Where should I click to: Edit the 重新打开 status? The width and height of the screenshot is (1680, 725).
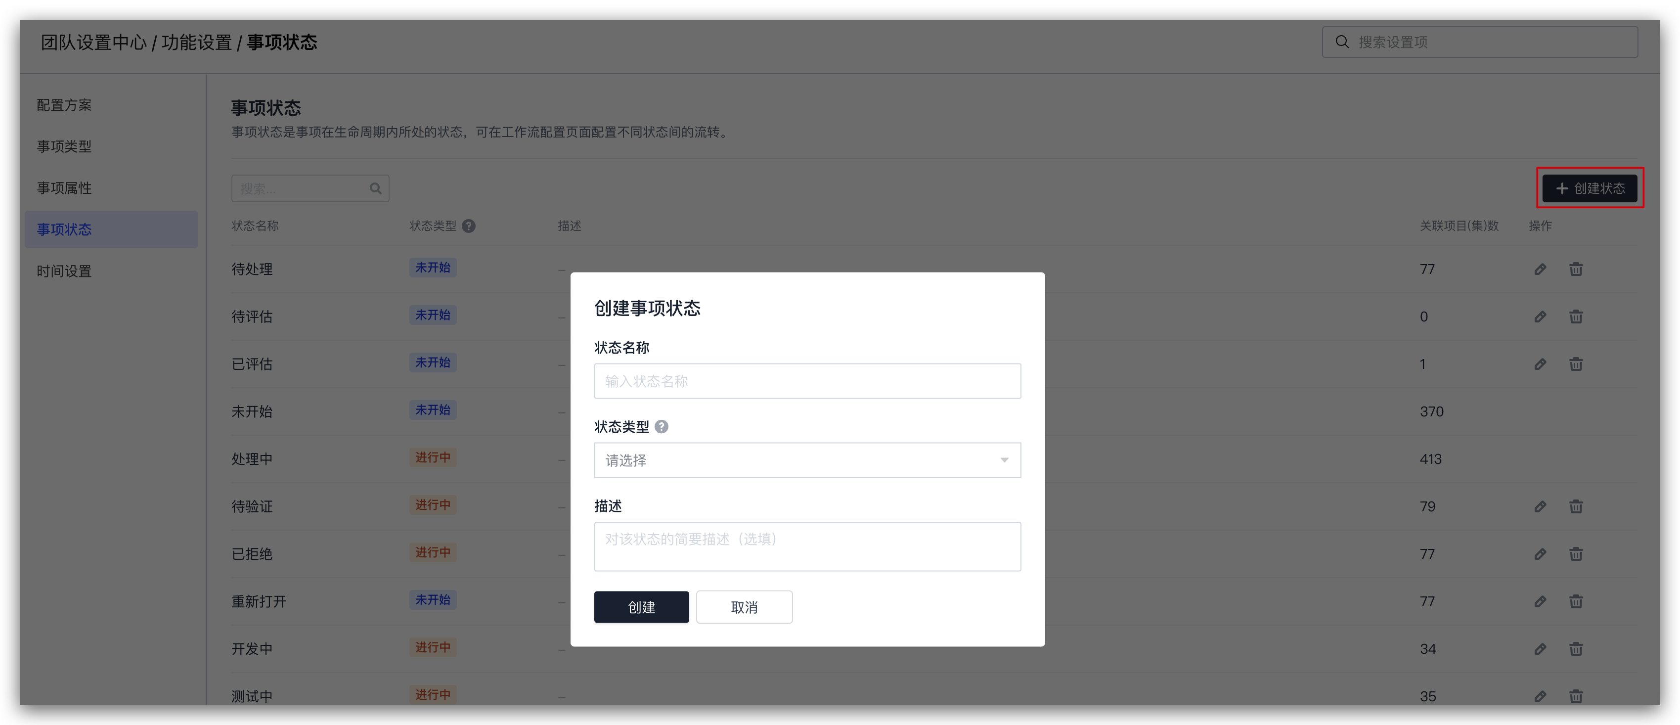[1540, 602]
